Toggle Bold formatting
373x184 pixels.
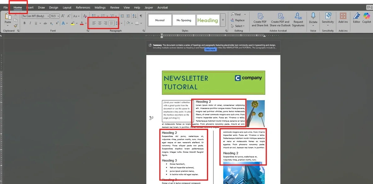pos(24,23)
